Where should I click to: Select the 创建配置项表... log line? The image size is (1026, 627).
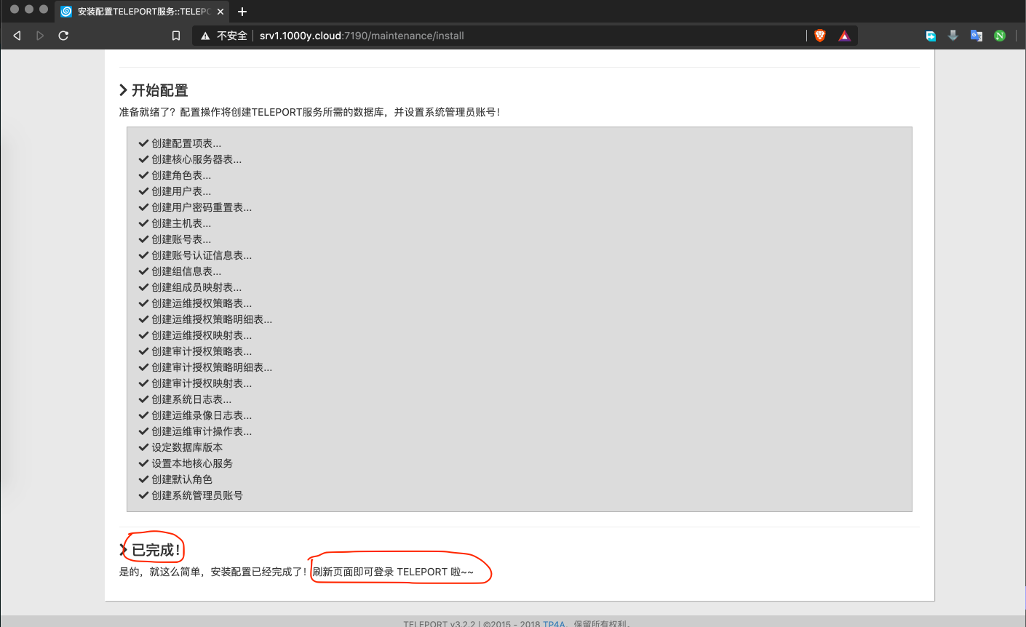pos(180,143)
